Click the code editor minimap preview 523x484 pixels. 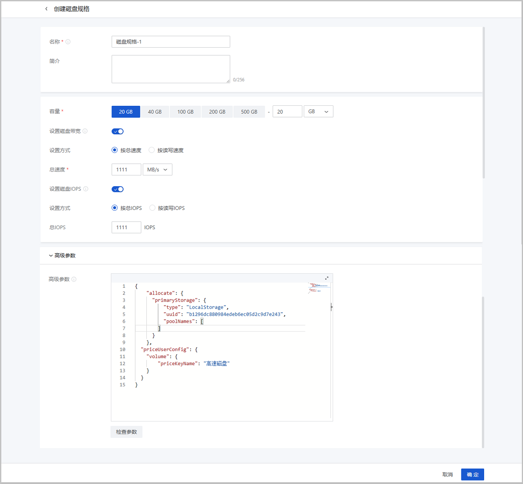[319, 288]
